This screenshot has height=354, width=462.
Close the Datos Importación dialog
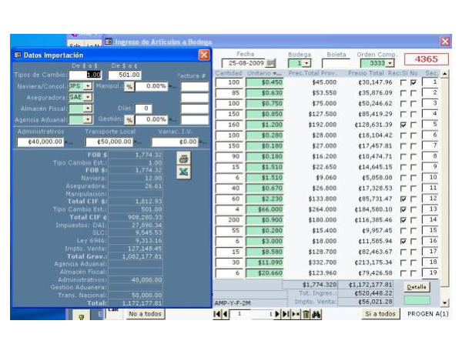(204, 55)
